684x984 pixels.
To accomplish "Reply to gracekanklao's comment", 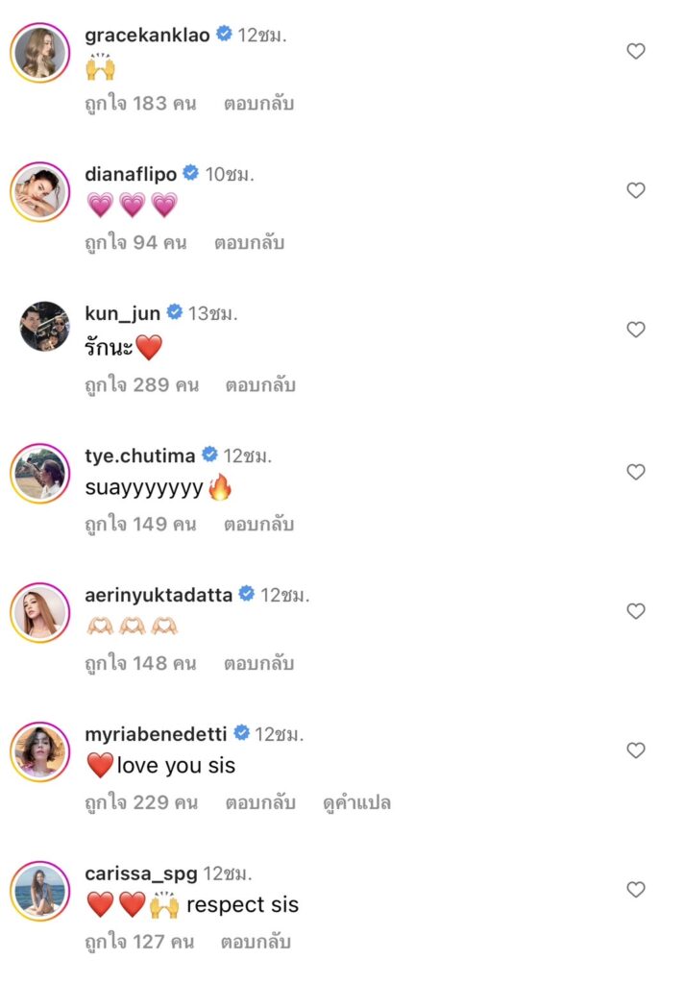I will (x=258, y=104).
